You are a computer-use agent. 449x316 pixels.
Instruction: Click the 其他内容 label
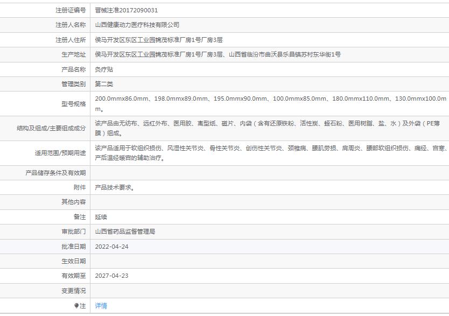tap(74, 202)
